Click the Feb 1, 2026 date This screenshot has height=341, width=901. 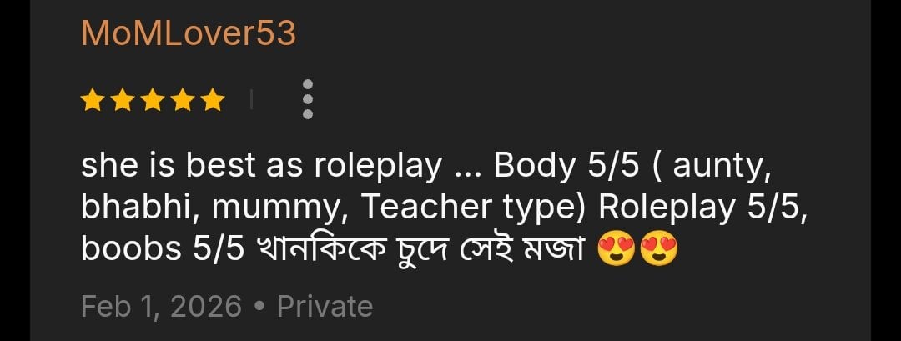point(162,306)
